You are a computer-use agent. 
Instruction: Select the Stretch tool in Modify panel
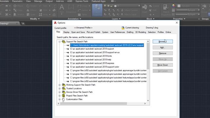coord(19,14)
